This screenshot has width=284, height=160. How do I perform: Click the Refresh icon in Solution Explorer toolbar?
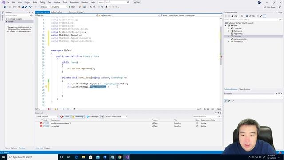point(247,16)
